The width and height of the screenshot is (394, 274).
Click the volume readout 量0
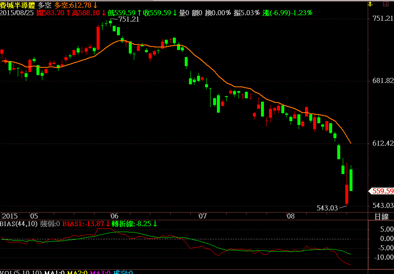(x=184, y=13)
